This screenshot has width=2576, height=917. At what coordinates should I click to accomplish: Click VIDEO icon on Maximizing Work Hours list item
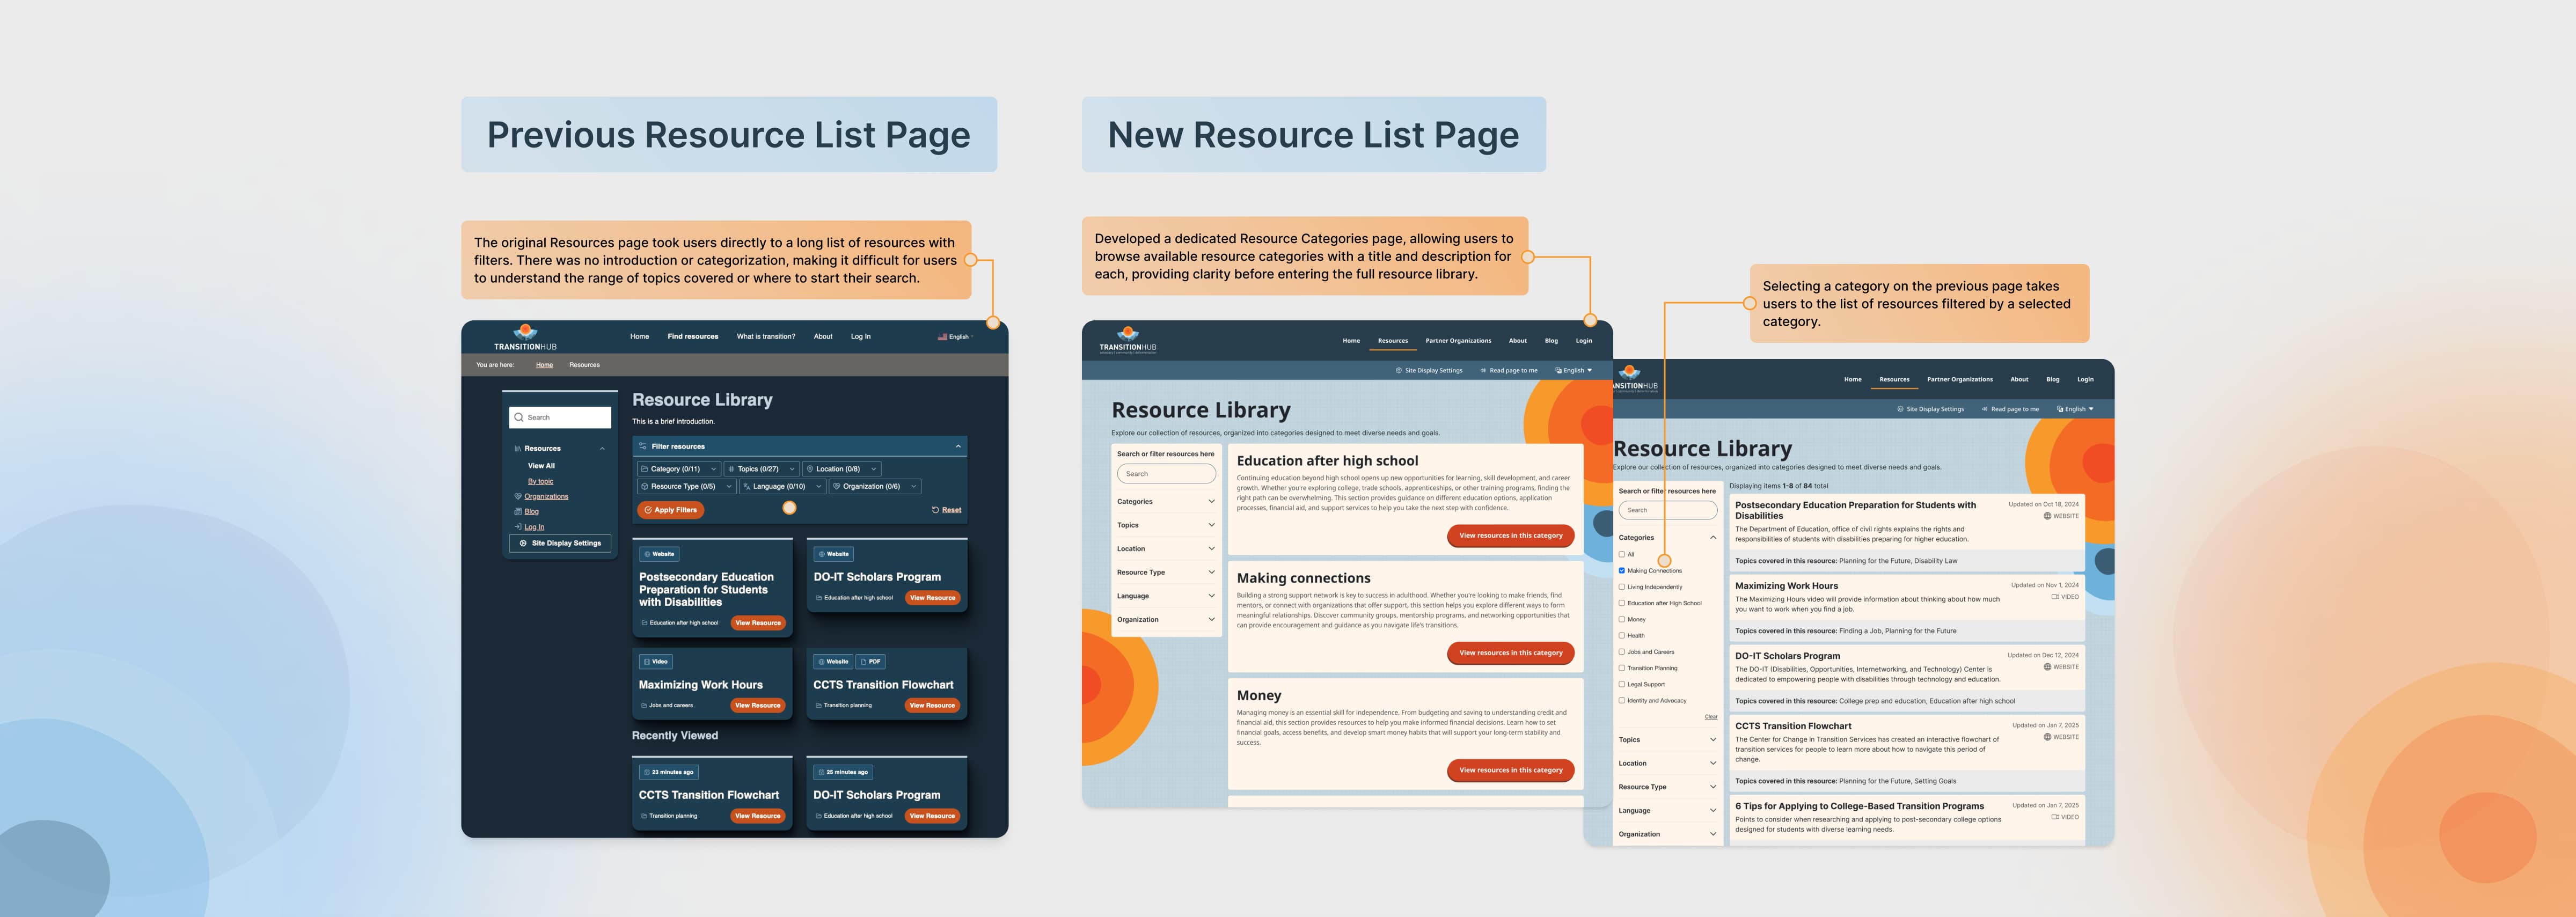coord(2055,597)
